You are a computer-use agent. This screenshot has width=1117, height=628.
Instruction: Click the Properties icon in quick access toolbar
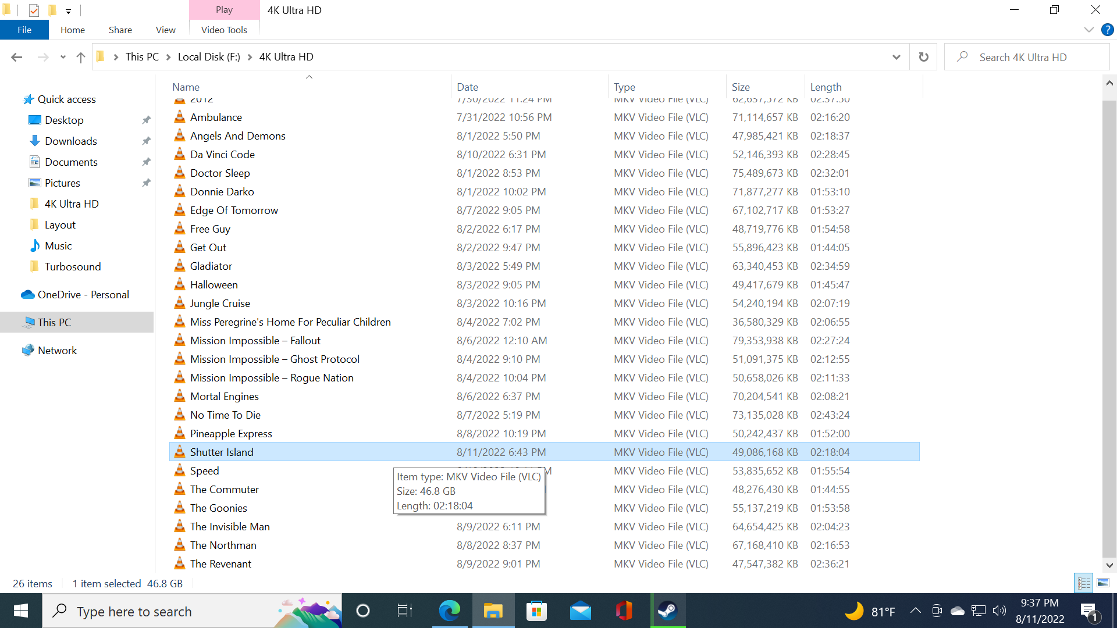point(34,10)
